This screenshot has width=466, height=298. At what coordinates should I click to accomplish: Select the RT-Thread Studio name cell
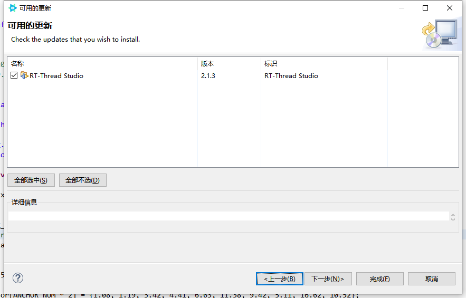tap(56, 76)
